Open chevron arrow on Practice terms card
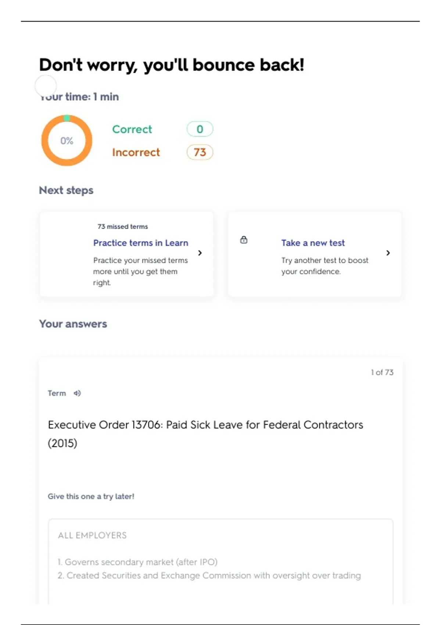This screenshot has width=441, height=625. coord(200,253)
